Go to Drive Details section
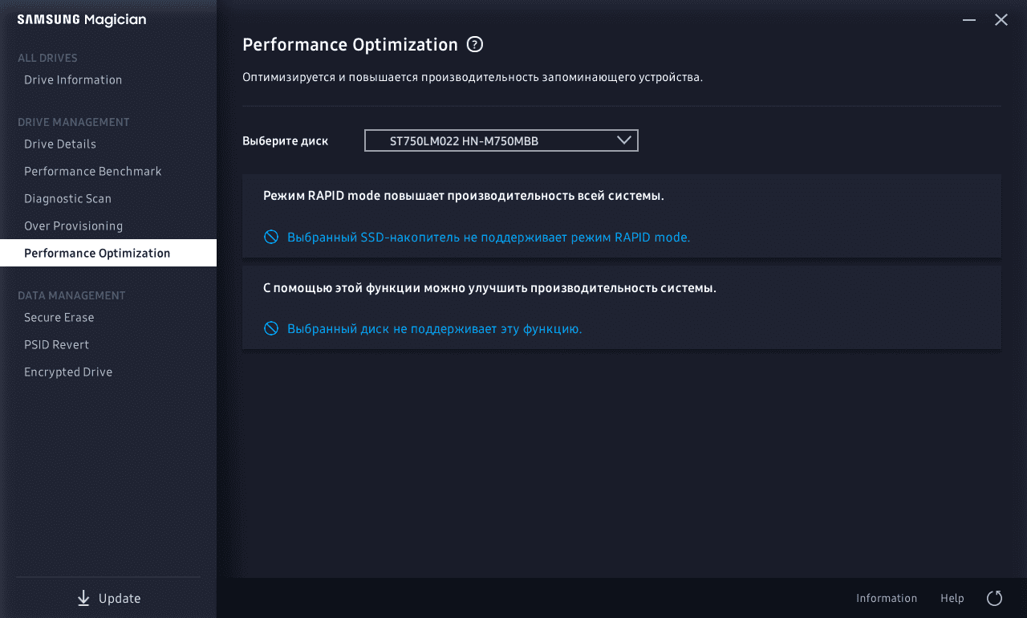The height and width of the screenshot is (618, 1027). point(60,144)
